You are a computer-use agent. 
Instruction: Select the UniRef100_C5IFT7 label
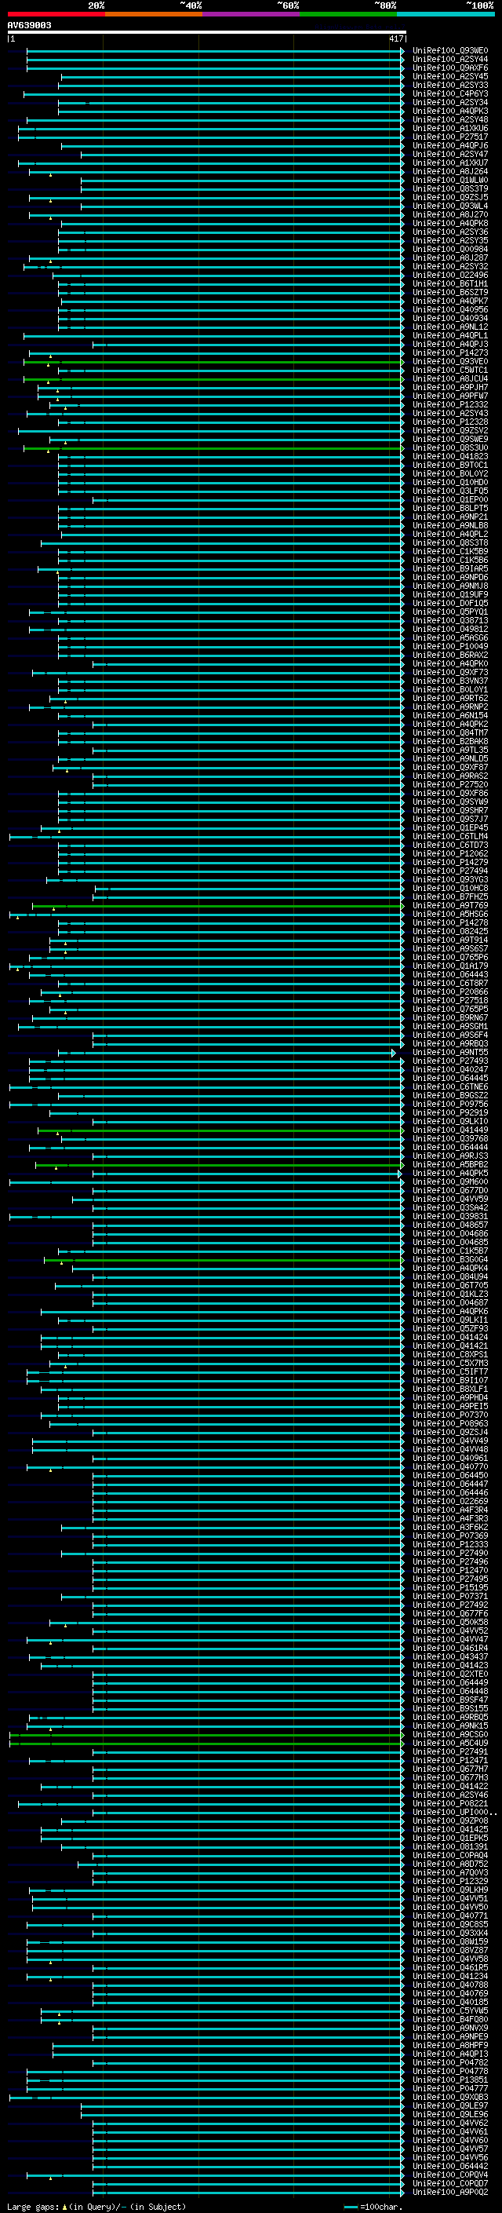[449, 1372]
